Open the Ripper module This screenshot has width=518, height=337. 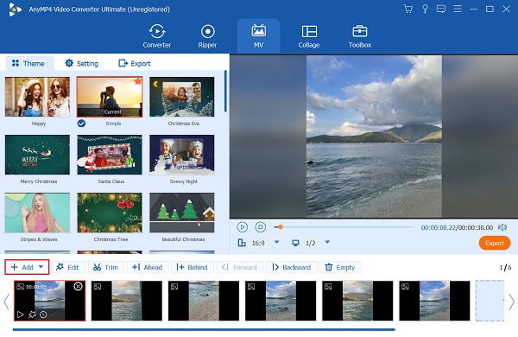tap(207, 36)
